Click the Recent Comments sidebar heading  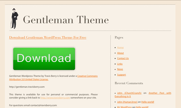click(129, 83)
